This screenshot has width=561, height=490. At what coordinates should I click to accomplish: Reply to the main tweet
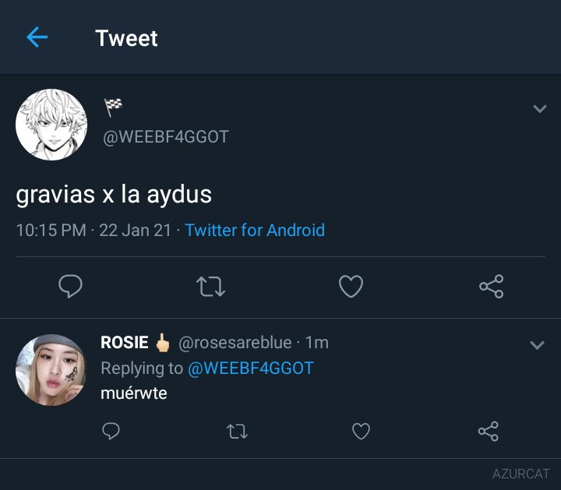(70, 286)
